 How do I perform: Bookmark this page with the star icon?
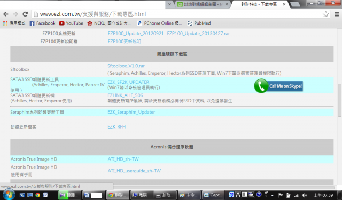(325, 14)
